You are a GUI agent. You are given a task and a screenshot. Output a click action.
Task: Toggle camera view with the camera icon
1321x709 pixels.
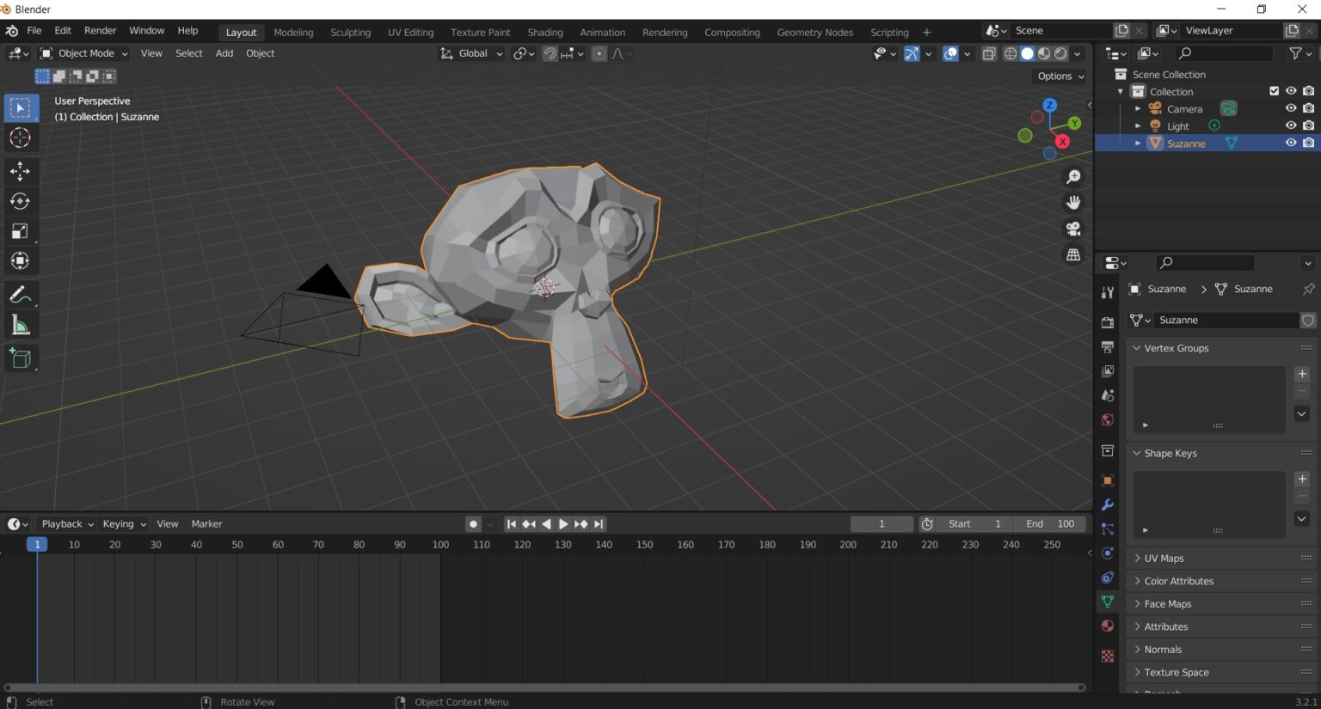(x=1073, y=229)
